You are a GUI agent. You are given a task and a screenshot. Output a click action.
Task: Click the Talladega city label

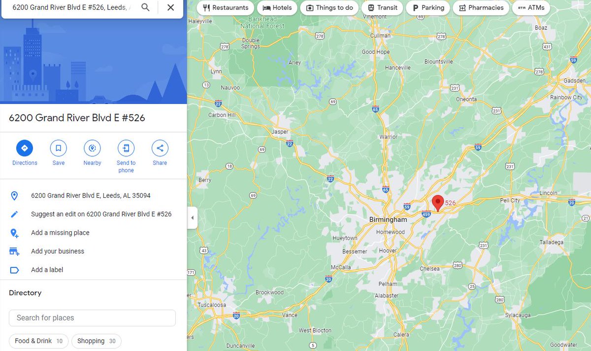551,242
